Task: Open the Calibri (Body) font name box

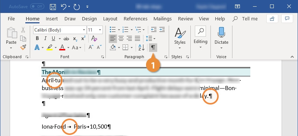Action: [60, 30]
